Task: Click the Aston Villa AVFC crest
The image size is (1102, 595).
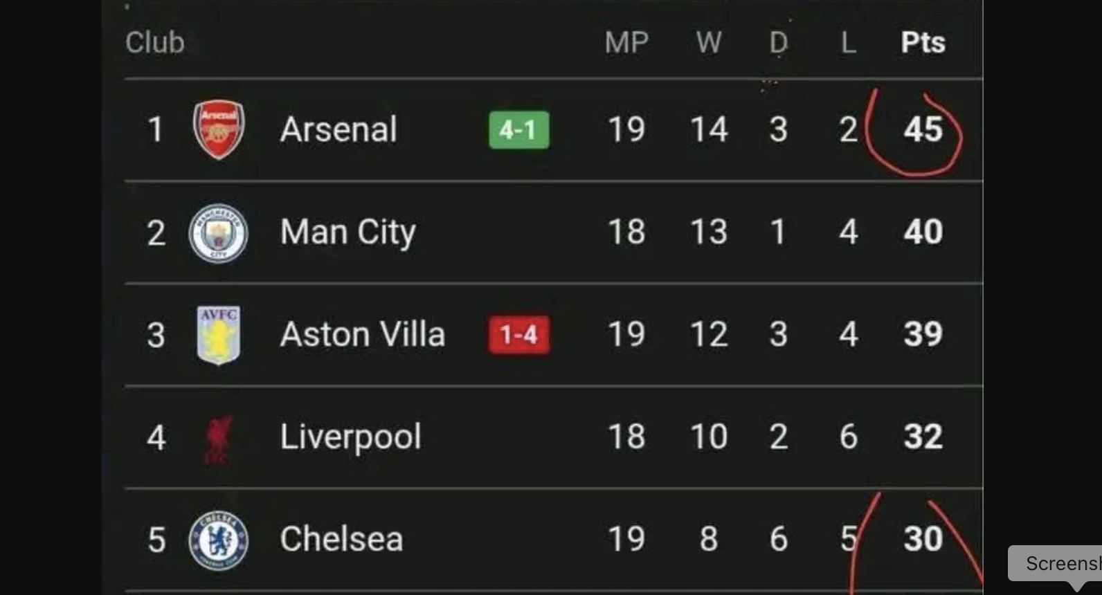Action: (217, 334)
